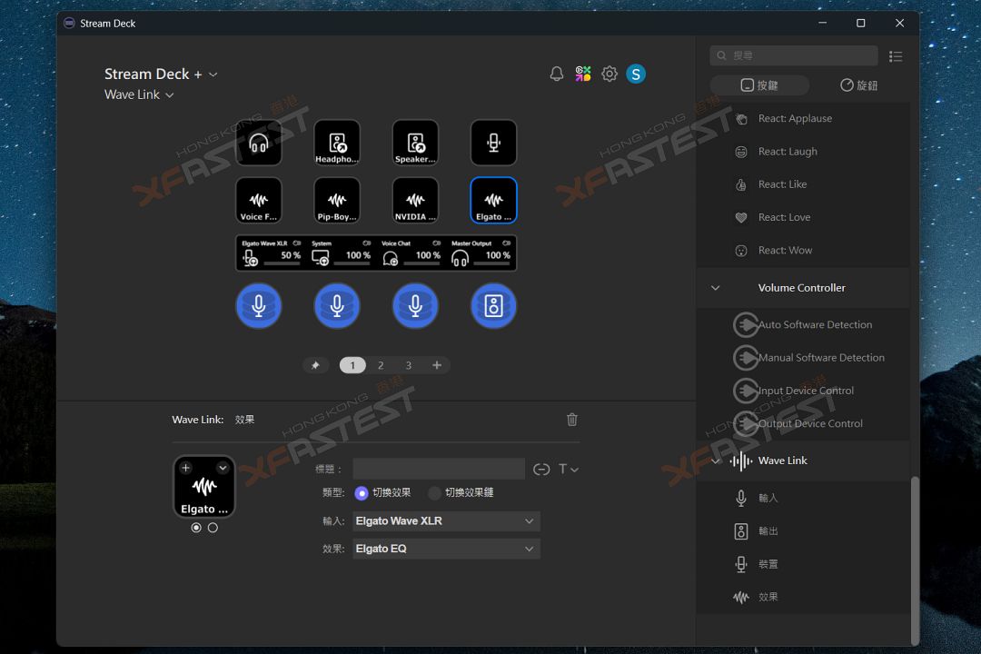Viewport: 981px width, 654px height.
Task: Open the Stream Deck + device dropdown
Action: tap(161, 74)
